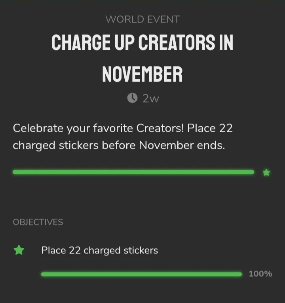Screen dimensions: 285x303
Task: Click the word NOVEMBER in the headline
Action: click(142, 74)
